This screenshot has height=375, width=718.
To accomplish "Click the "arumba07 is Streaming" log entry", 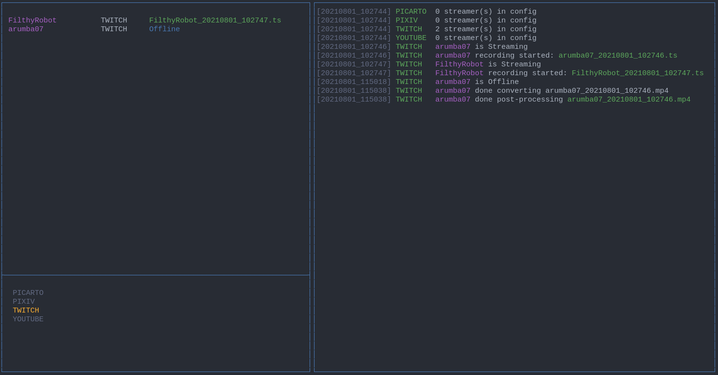I will click(481, 47).
